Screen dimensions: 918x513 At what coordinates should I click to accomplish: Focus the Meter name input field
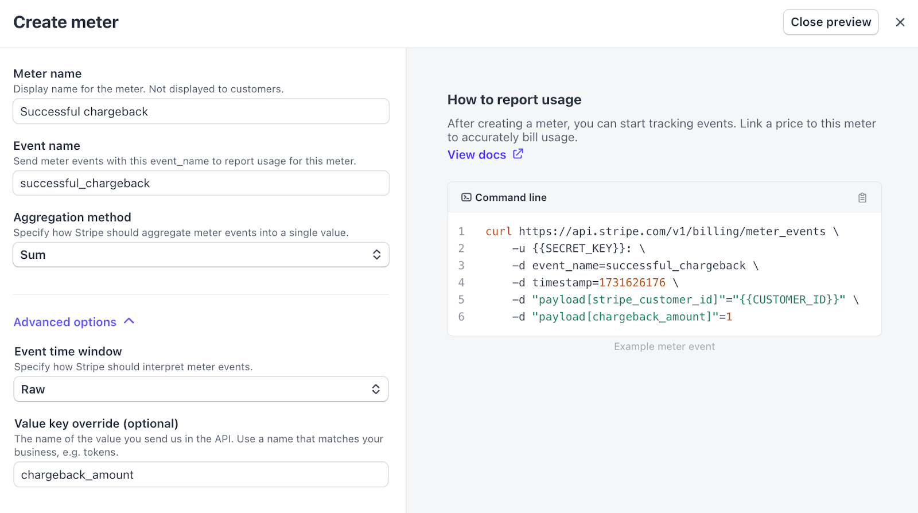pyautogui.click(x=201, y=112)
